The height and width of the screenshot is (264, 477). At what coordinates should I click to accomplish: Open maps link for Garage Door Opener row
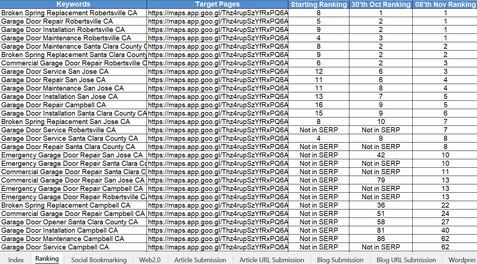click(x=218, y=222)
